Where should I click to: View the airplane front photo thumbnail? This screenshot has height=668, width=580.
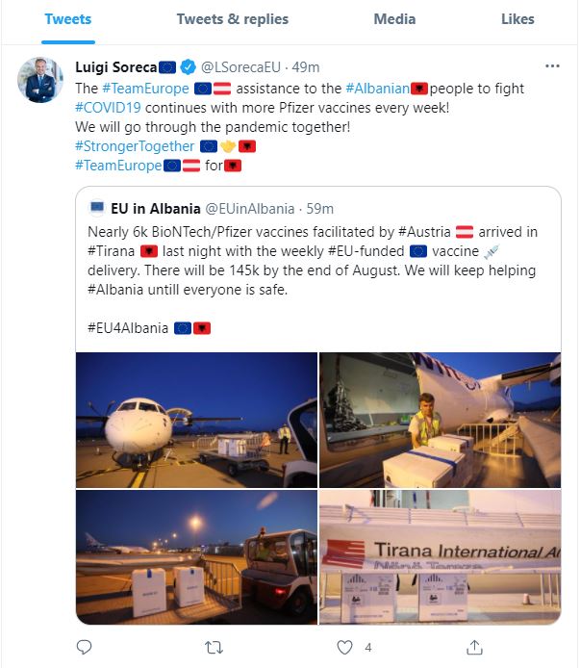point(197,420)
